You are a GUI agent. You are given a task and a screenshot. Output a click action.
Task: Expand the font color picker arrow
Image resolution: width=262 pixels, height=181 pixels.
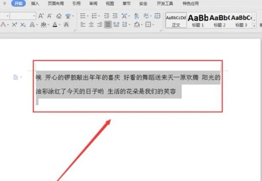point(60,25)
